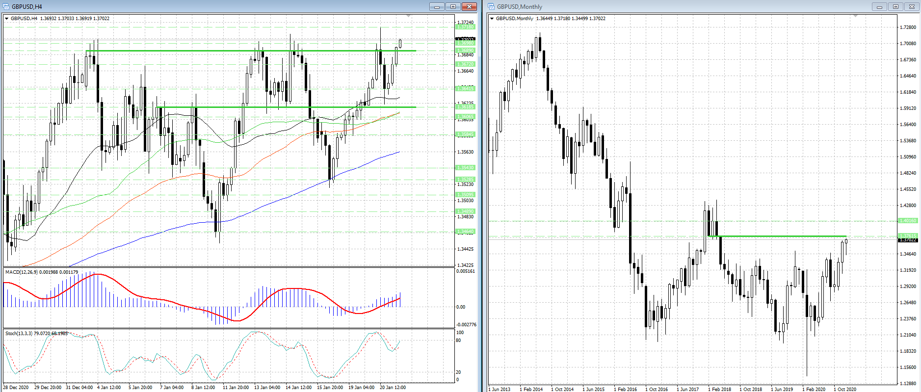The image size is (921, 392).
Task: Close the GBPUSD,Monthly chart window
Action: [x=912, y=6]
